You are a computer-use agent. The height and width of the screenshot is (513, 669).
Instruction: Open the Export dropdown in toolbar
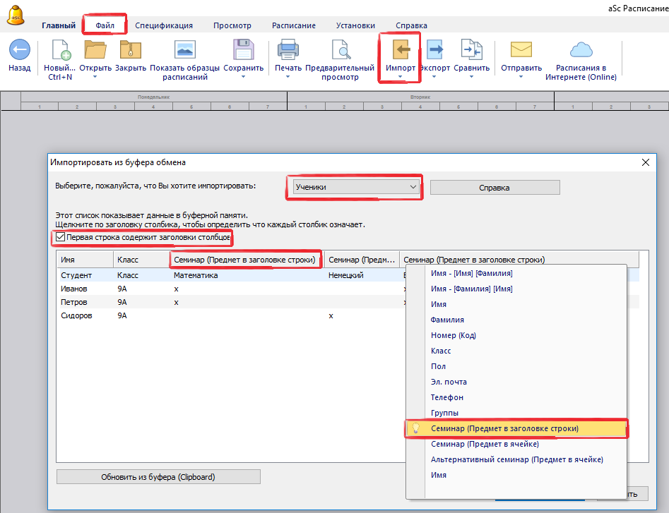(434, 77)
